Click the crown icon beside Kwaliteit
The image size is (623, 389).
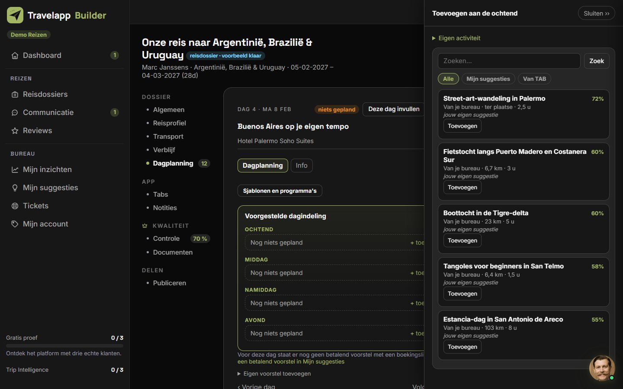tap(145, 226)
